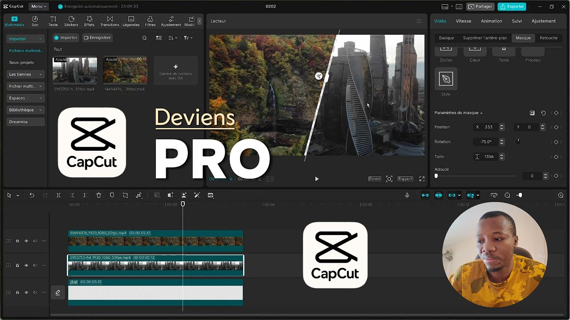Lock the 5955755-hd track
Viewport: 570px width, 320px height.
pyautogui.click(x=17, y=265)
